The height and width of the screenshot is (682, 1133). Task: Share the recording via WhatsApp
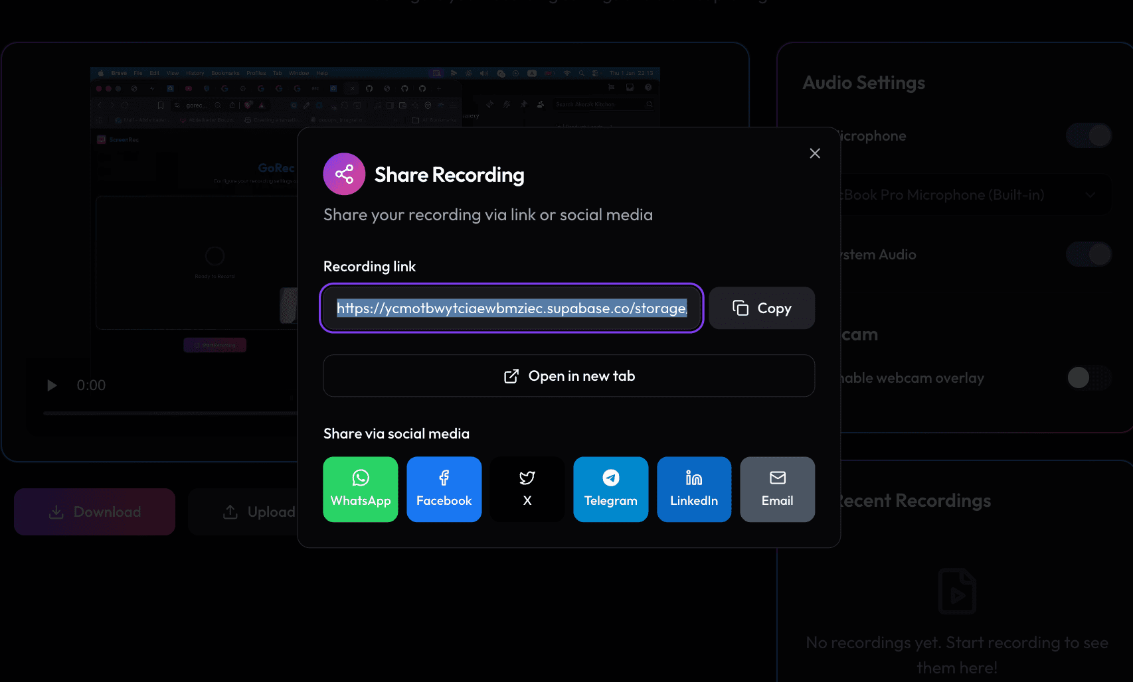[x=361, y=489]
